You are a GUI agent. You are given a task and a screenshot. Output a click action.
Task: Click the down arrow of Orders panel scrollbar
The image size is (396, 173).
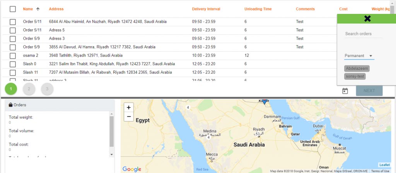(x=112, y=155)
